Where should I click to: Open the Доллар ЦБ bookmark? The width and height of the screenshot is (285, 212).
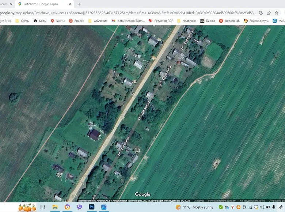(229, 21)
